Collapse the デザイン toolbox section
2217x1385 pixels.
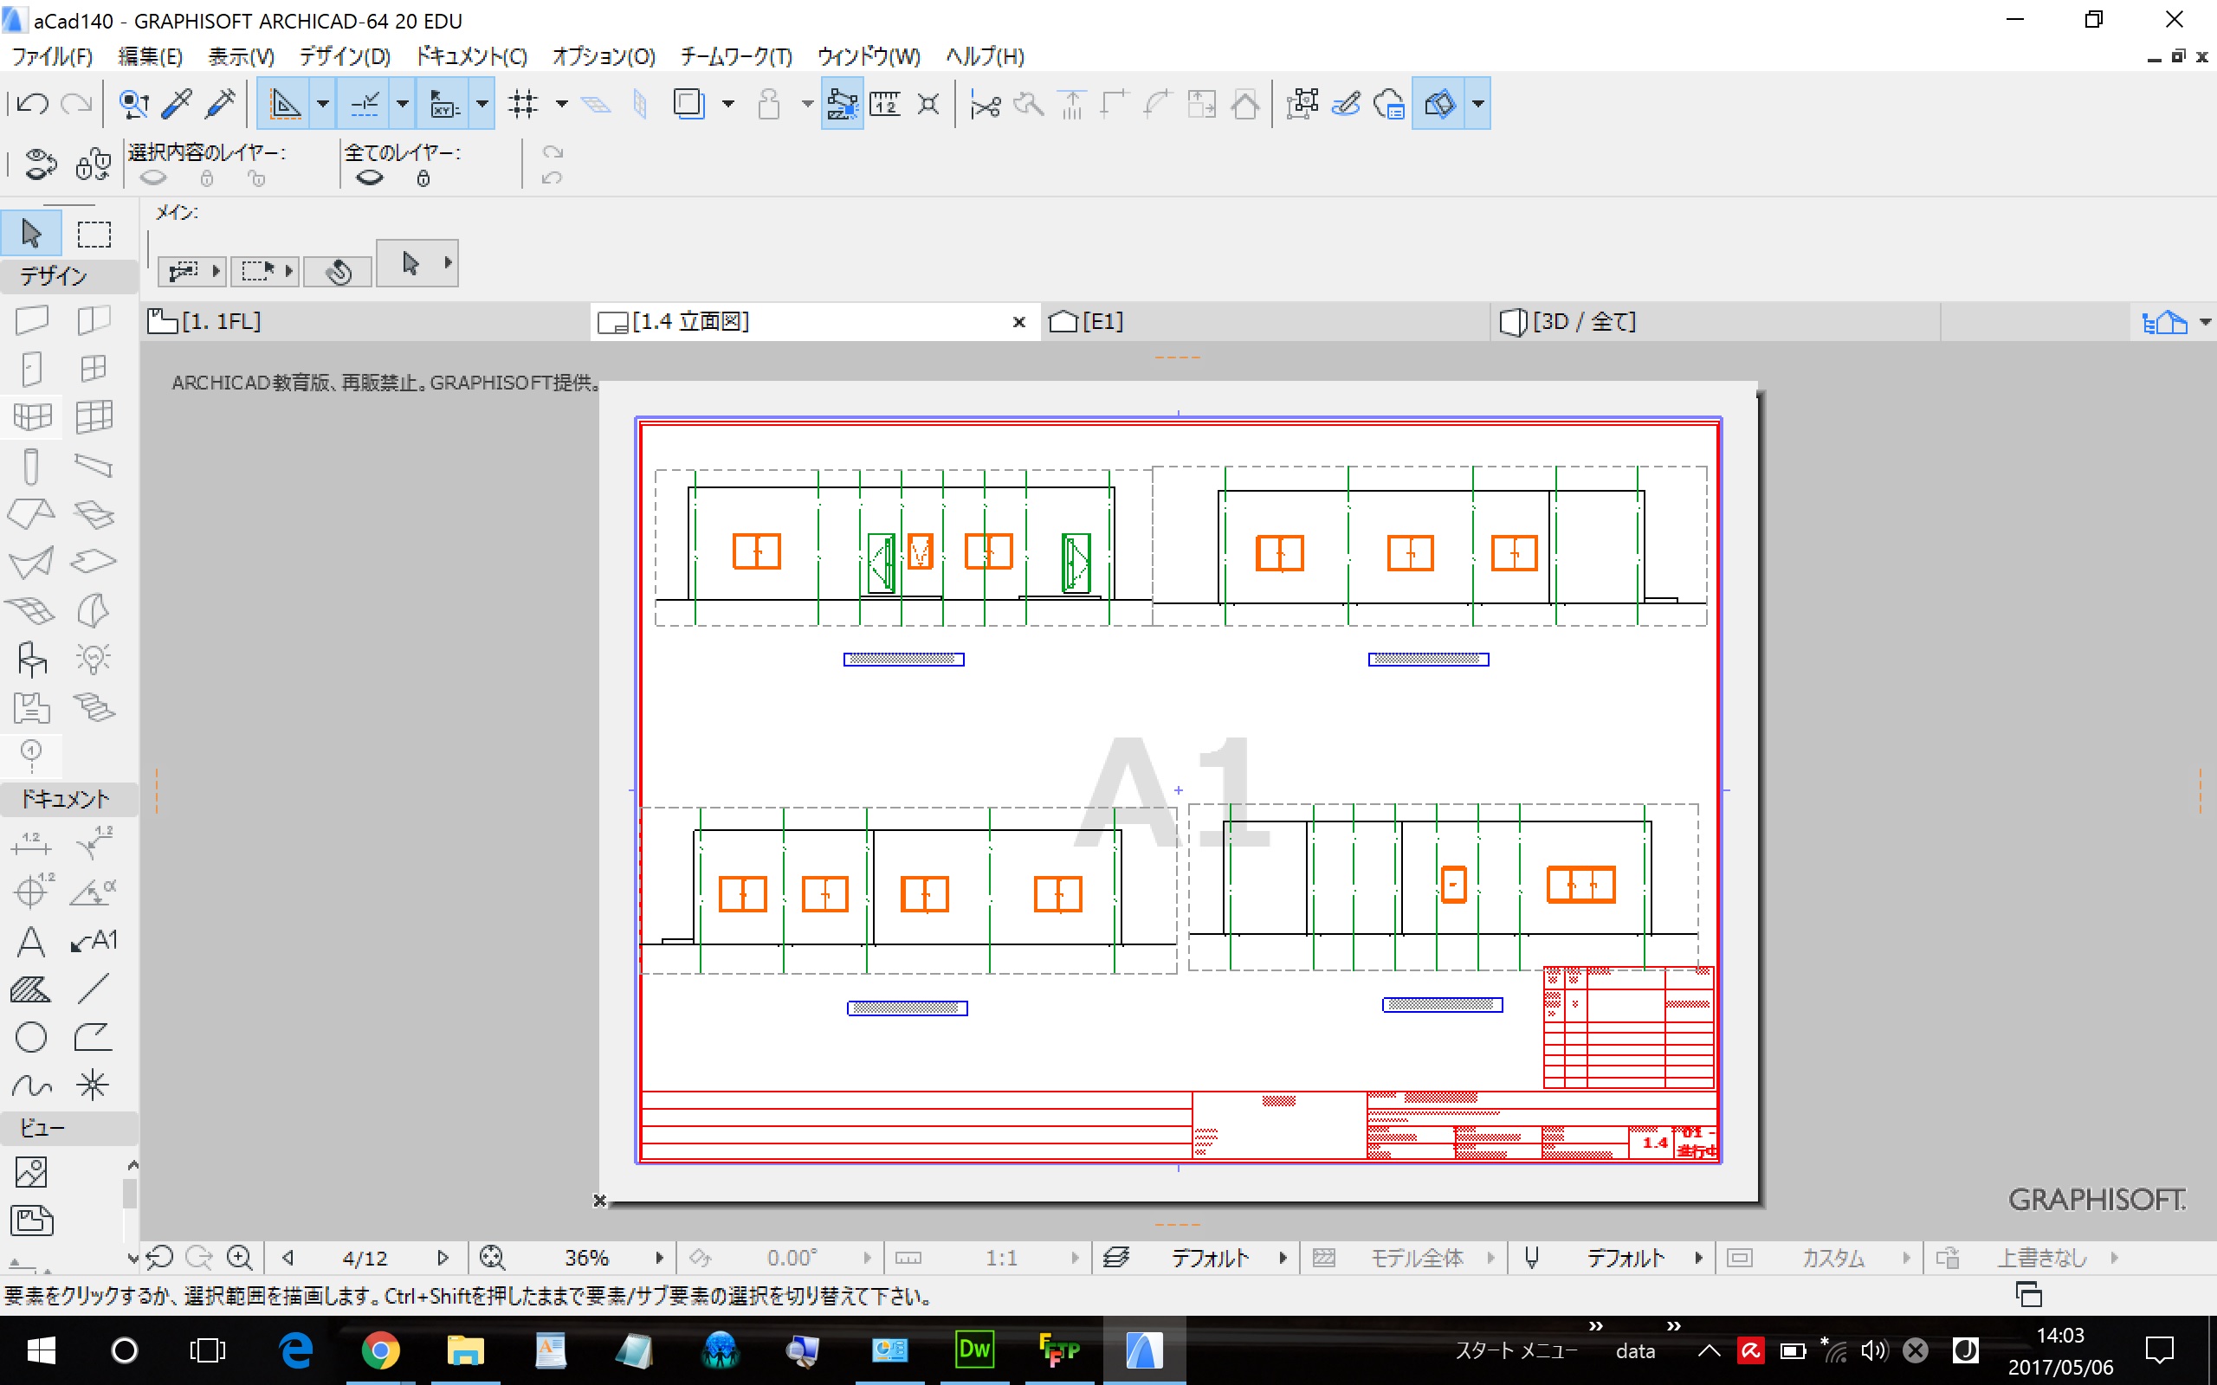tap(68, 276)
